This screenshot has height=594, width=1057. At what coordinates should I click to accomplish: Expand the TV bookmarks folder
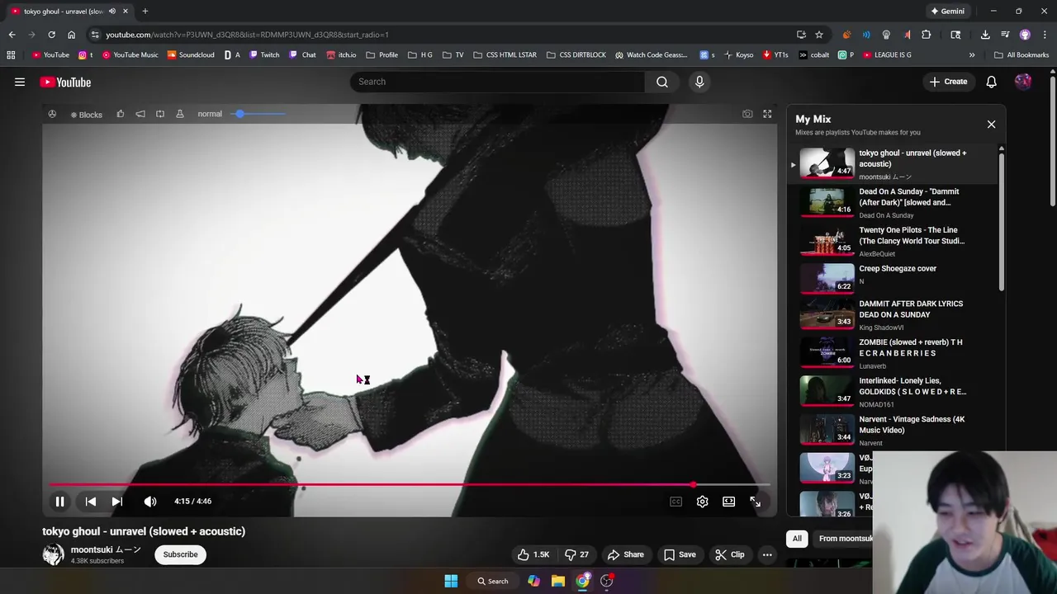coord(453,55)
